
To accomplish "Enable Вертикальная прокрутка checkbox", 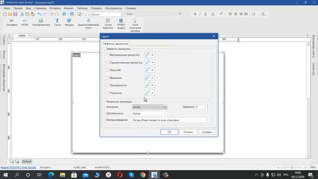I will [x=108, y=55].
